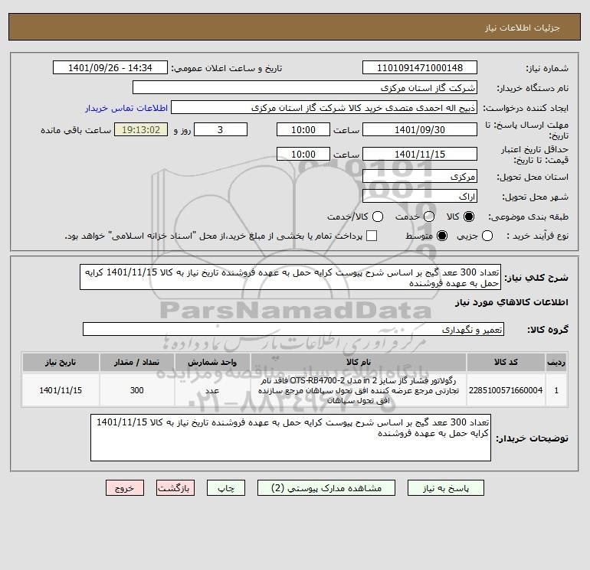The height and width of the screenshot is (570, 590).
Task: Click the شماره نیاز number field
Action: click(x=420, y=67)
